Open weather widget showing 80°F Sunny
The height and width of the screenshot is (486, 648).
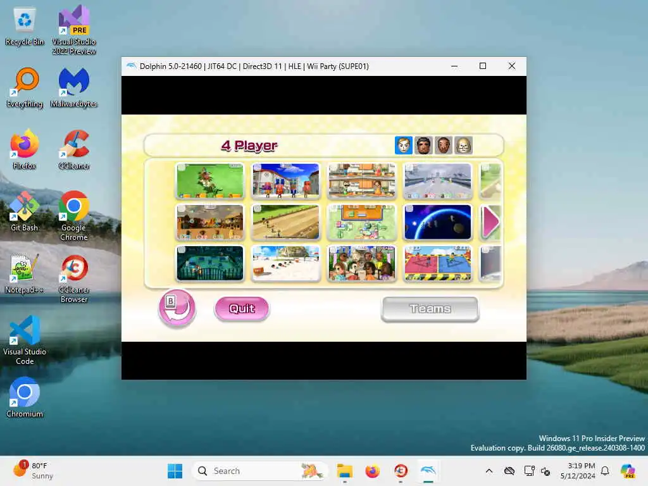[x=34, y=471]
